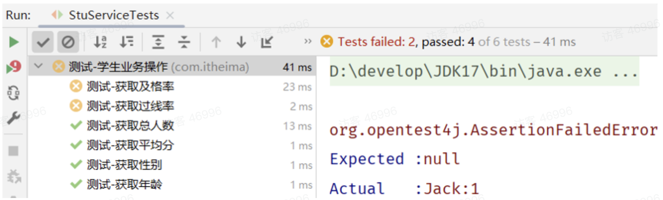
Task: Go to previous failed test arrow
Action: (x=216, y=42)
